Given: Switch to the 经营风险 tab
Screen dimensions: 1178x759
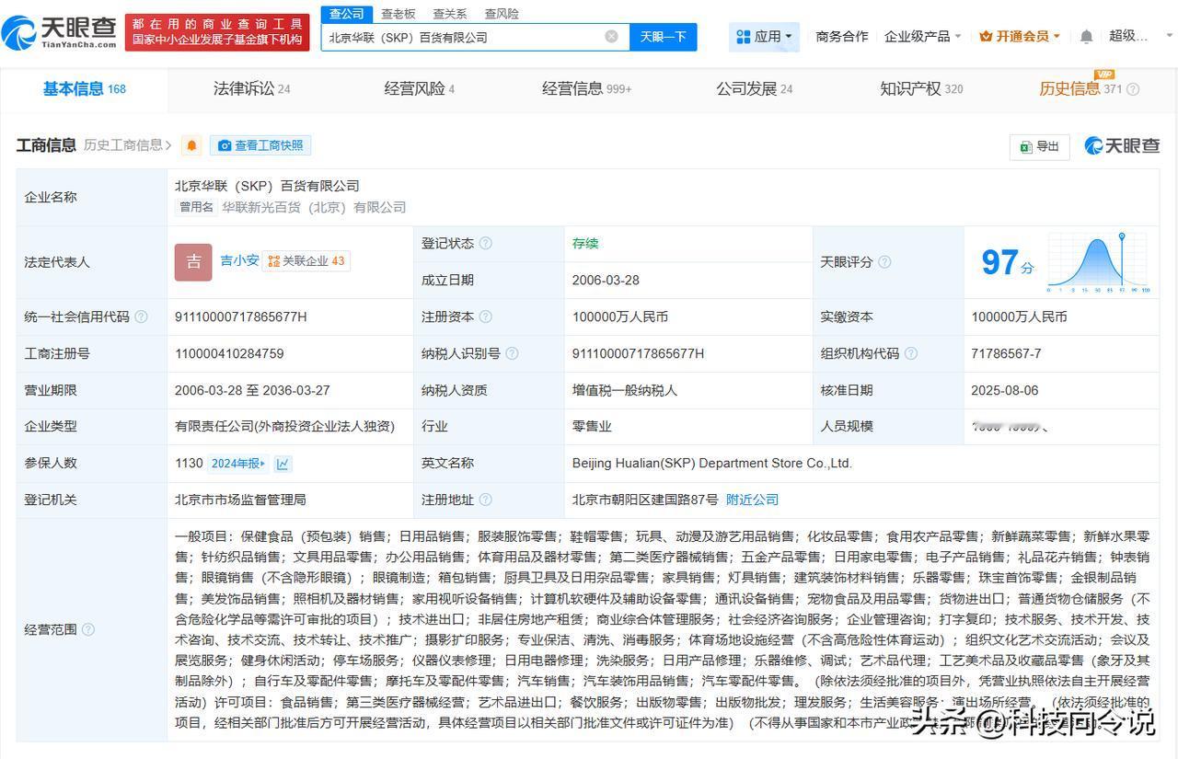Looking at the screenshot, I should [419, 89].
